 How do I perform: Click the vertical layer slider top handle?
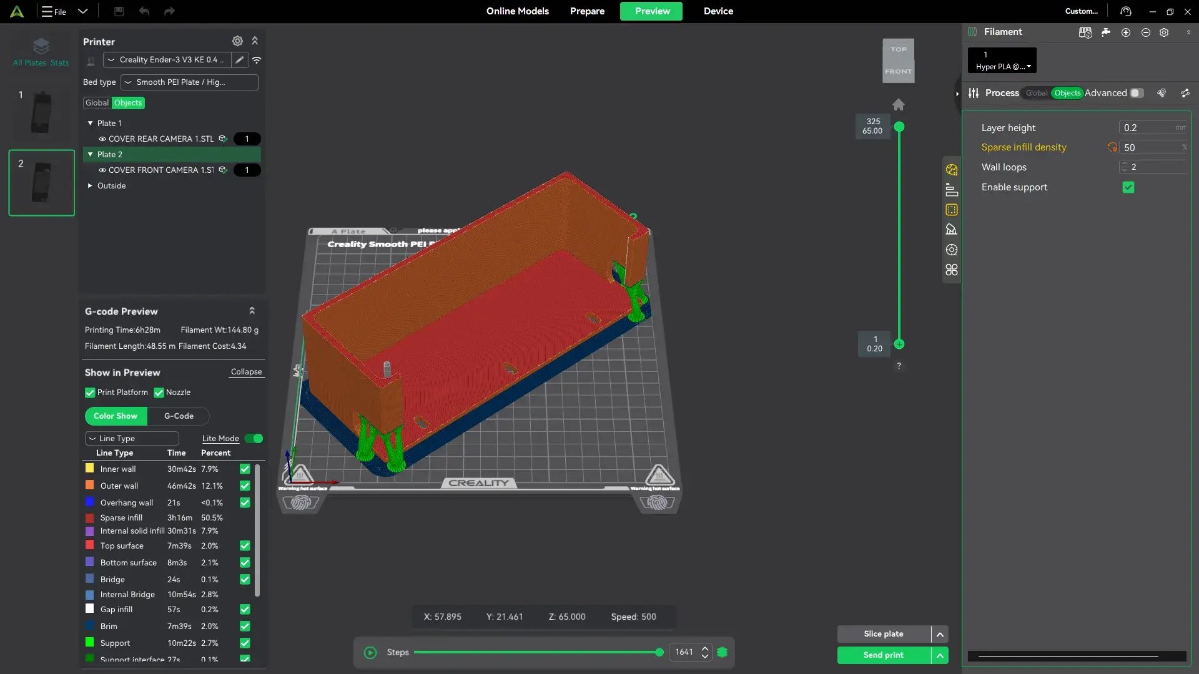coord(899,127)
